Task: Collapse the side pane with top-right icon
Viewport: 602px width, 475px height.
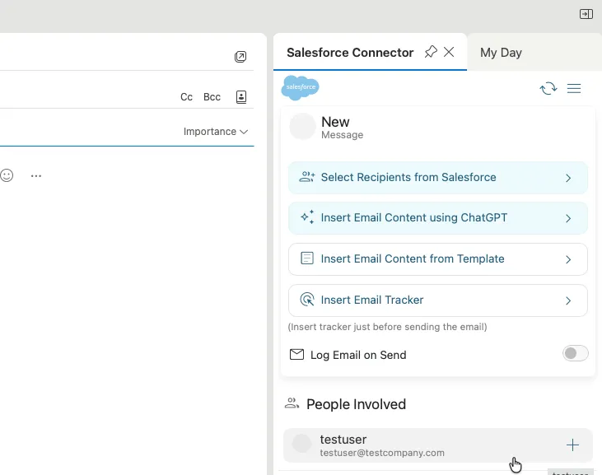Action: [586, 14]
